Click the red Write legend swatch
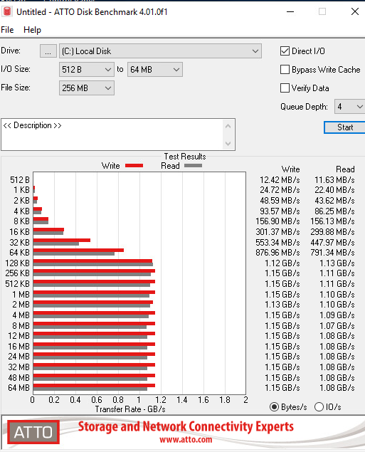Viewport: 365px width, 452px height. (134, 165)
